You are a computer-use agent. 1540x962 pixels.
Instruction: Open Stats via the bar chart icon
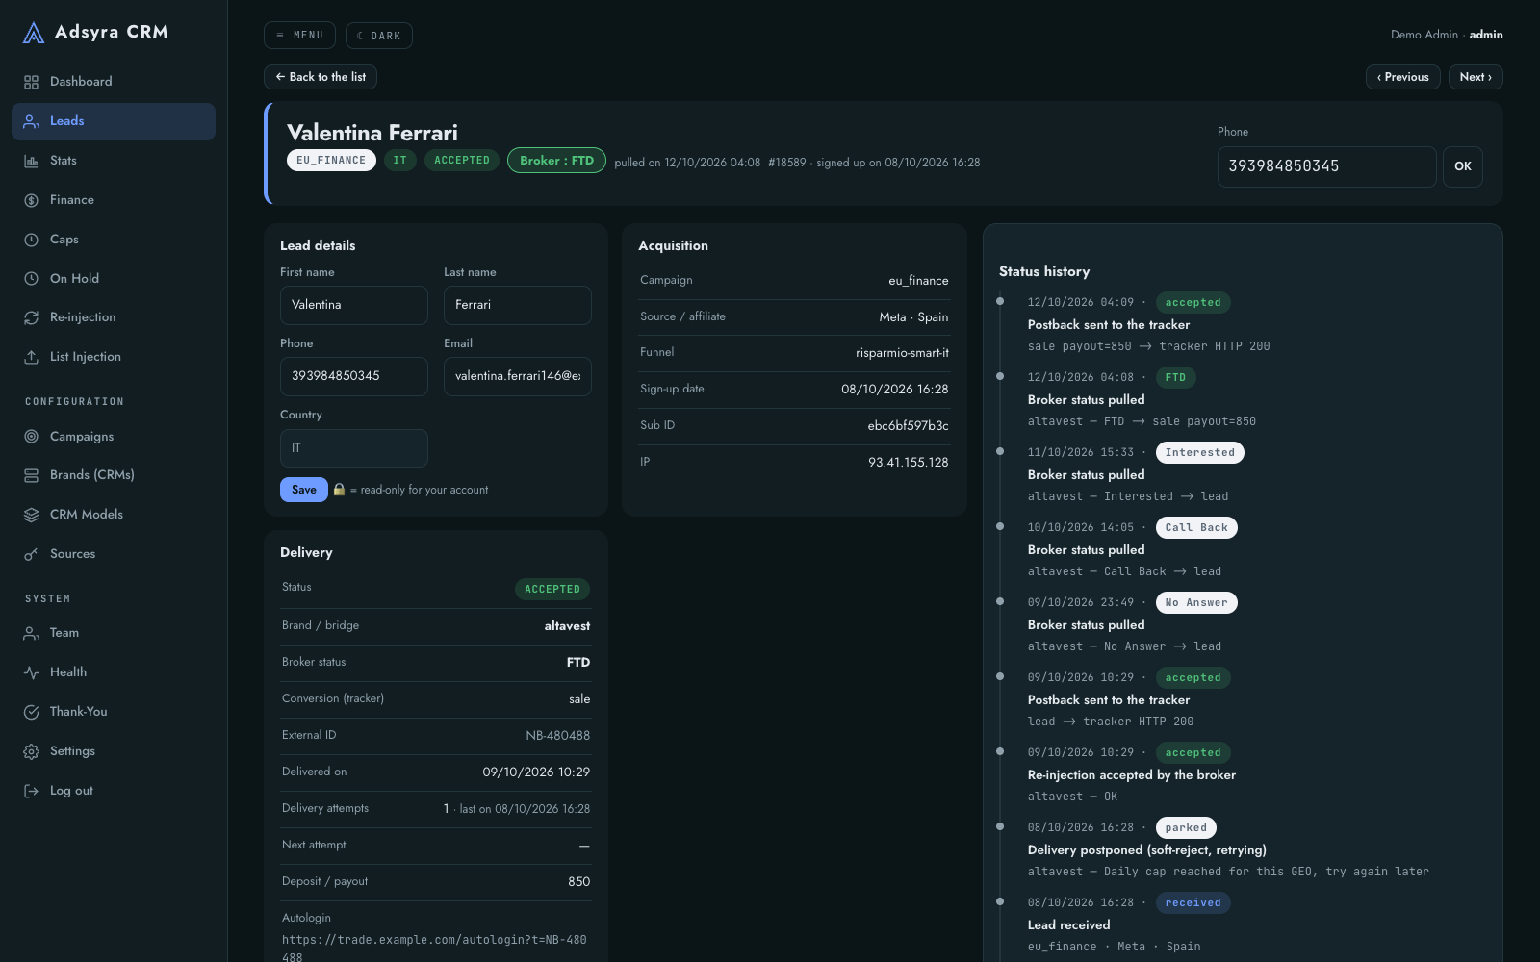click(x=32, y=161)
